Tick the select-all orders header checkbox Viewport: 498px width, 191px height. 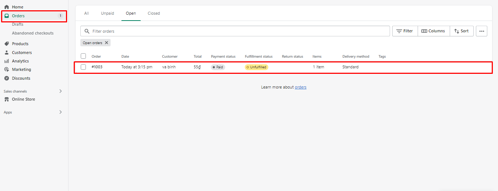(x=83, y=56)
